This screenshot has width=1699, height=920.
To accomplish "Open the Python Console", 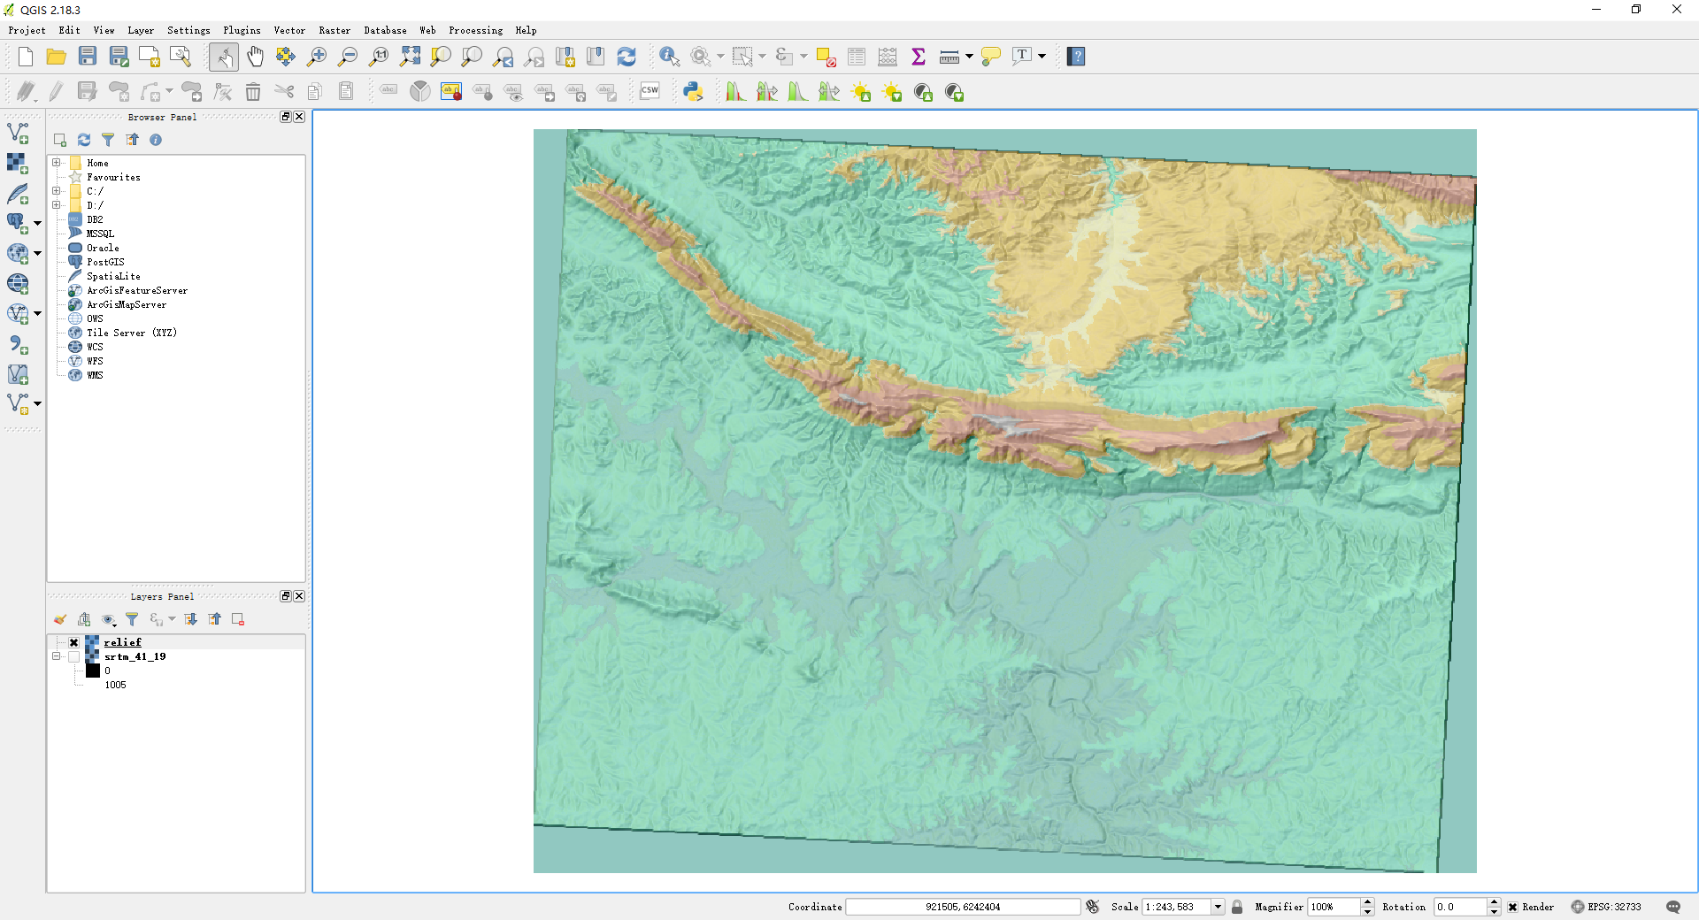I will tap(694, 90).
